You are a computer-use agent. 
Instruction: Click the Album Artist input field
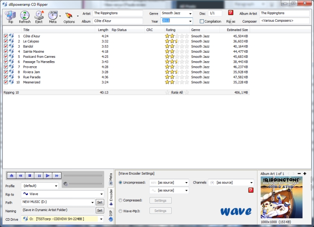pyautogui.click(x=285, y=13)
